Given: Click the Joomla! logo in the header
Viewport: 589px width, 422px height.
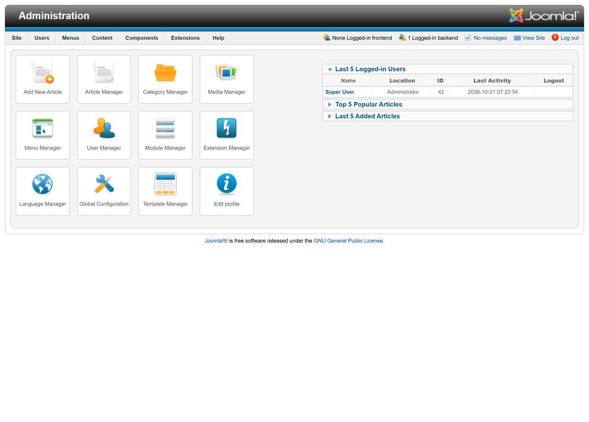Looking at the screenshot, I should coord(544,16).
